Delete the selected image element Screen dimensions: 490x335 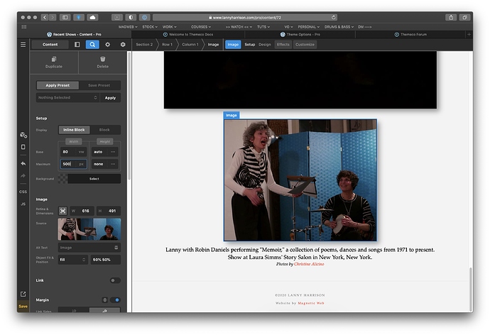(x=102, y=62)
